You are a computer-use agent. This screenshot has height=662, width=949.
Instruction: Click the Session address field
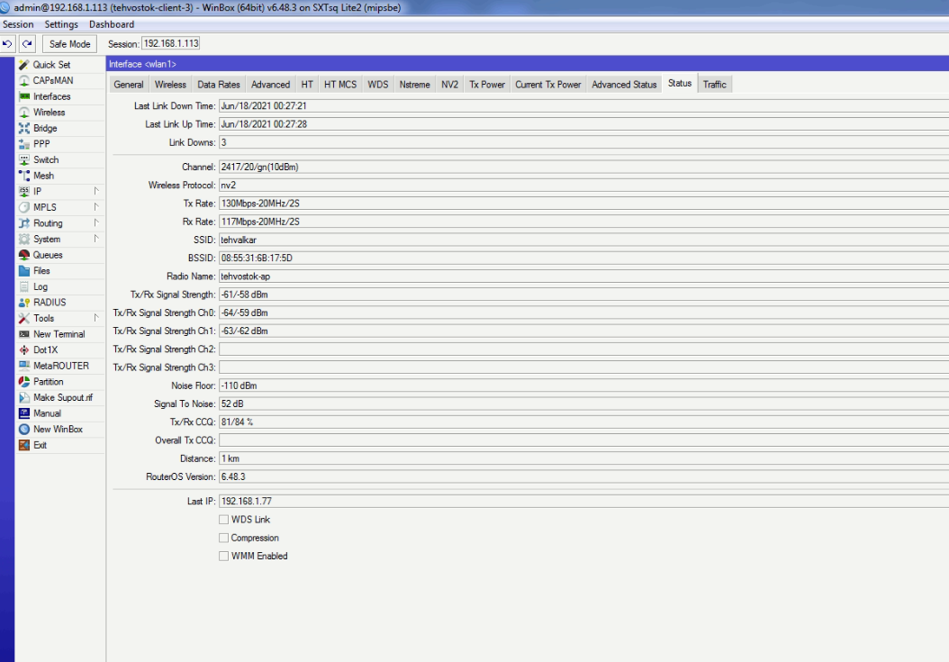pyautogui.click(x=171, y=43)
